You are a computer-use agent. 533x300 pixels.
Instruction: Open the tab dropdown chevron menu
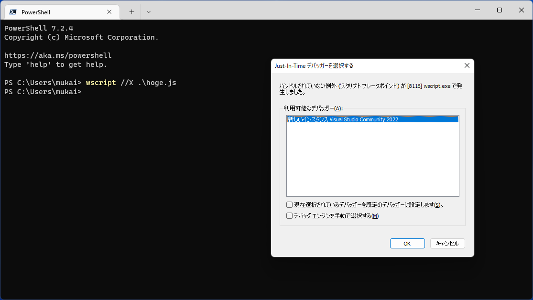pyautogui.click(x=148, y=11)
